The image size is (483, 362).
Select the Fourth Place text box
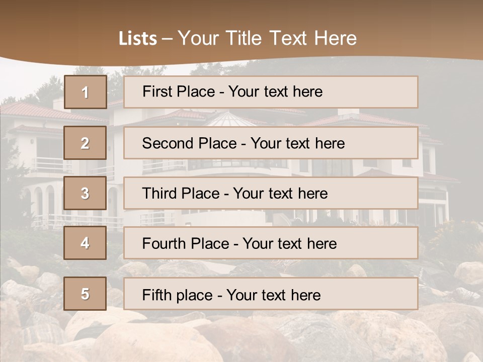pyautogui.click(x=271, y=243)
